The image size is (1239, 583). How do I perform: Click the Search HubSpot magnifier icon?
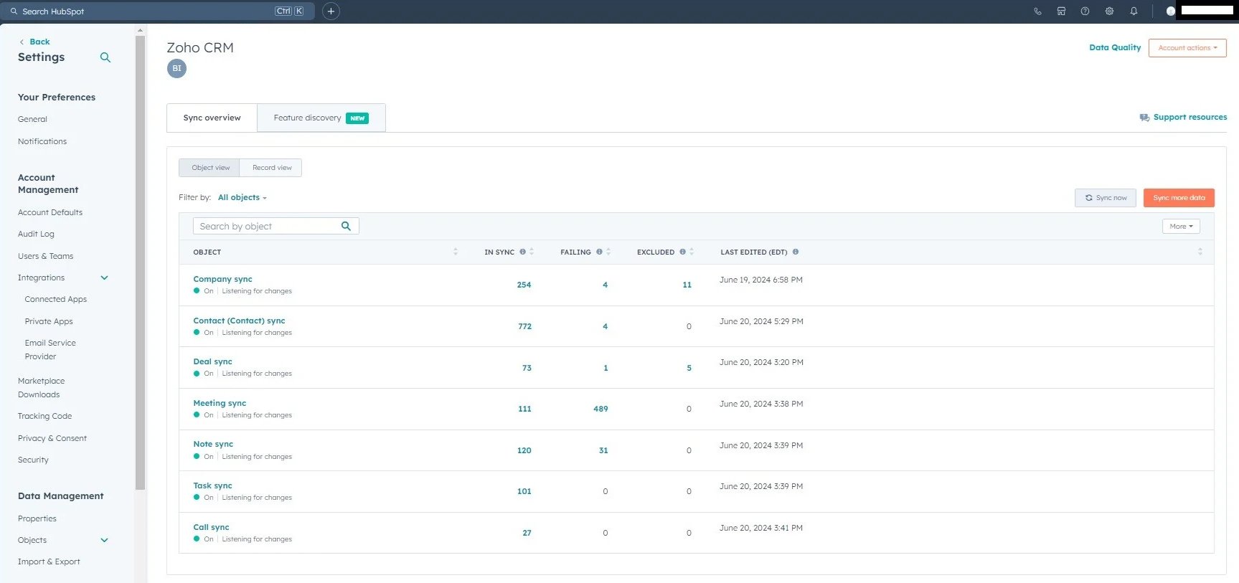pyautogui.click(x=14, y=11)
